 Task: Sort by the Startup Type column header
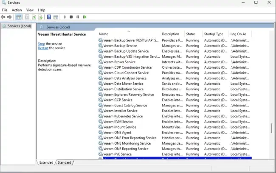pos(216,34)
